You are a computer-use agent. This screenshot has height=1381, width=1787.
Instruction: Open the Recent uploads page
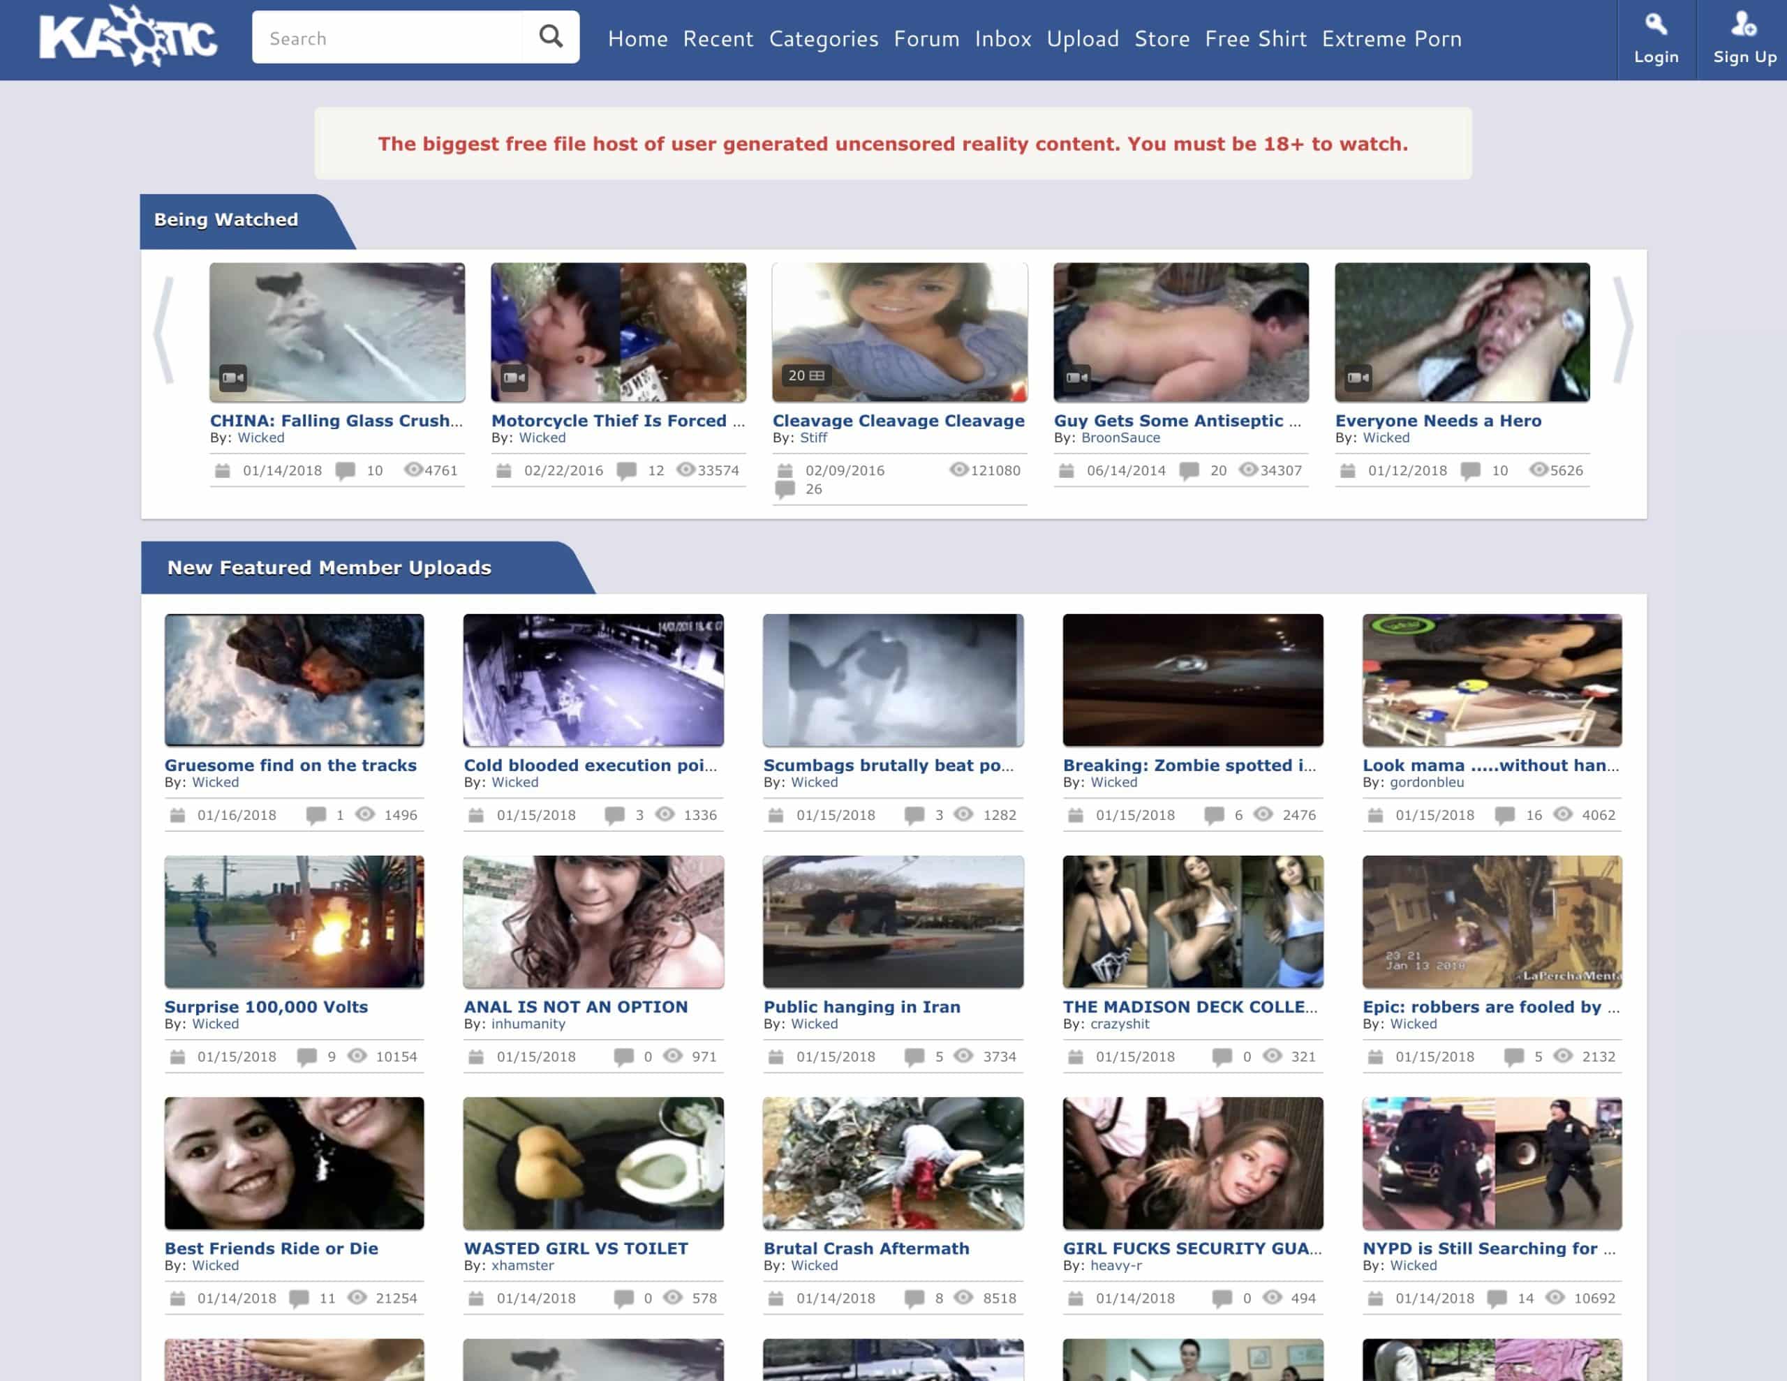tap(718, 38)
